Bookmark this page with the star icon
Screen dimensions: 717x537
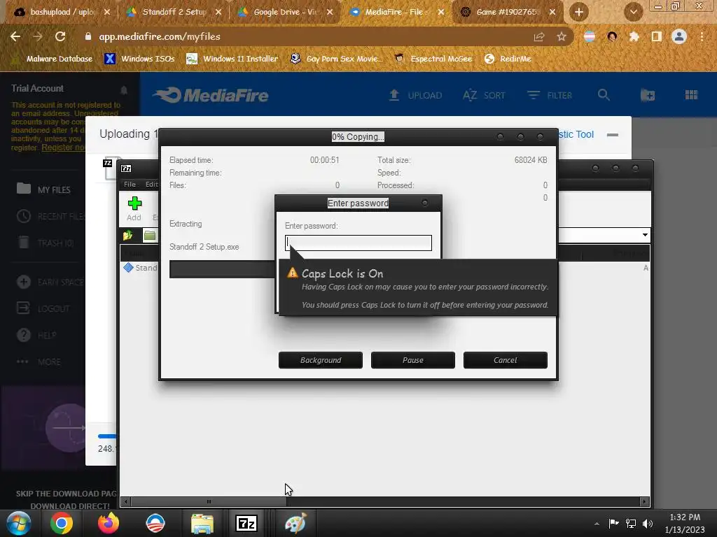562,36
